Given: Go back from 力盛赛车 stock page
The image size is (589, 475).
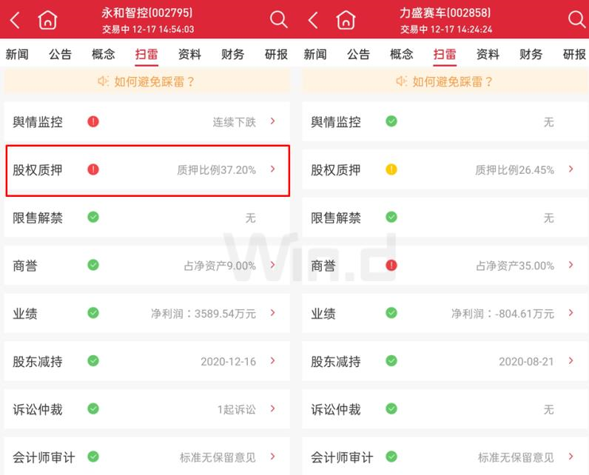Looking at the screenshot, I should [x=313, y=19].
